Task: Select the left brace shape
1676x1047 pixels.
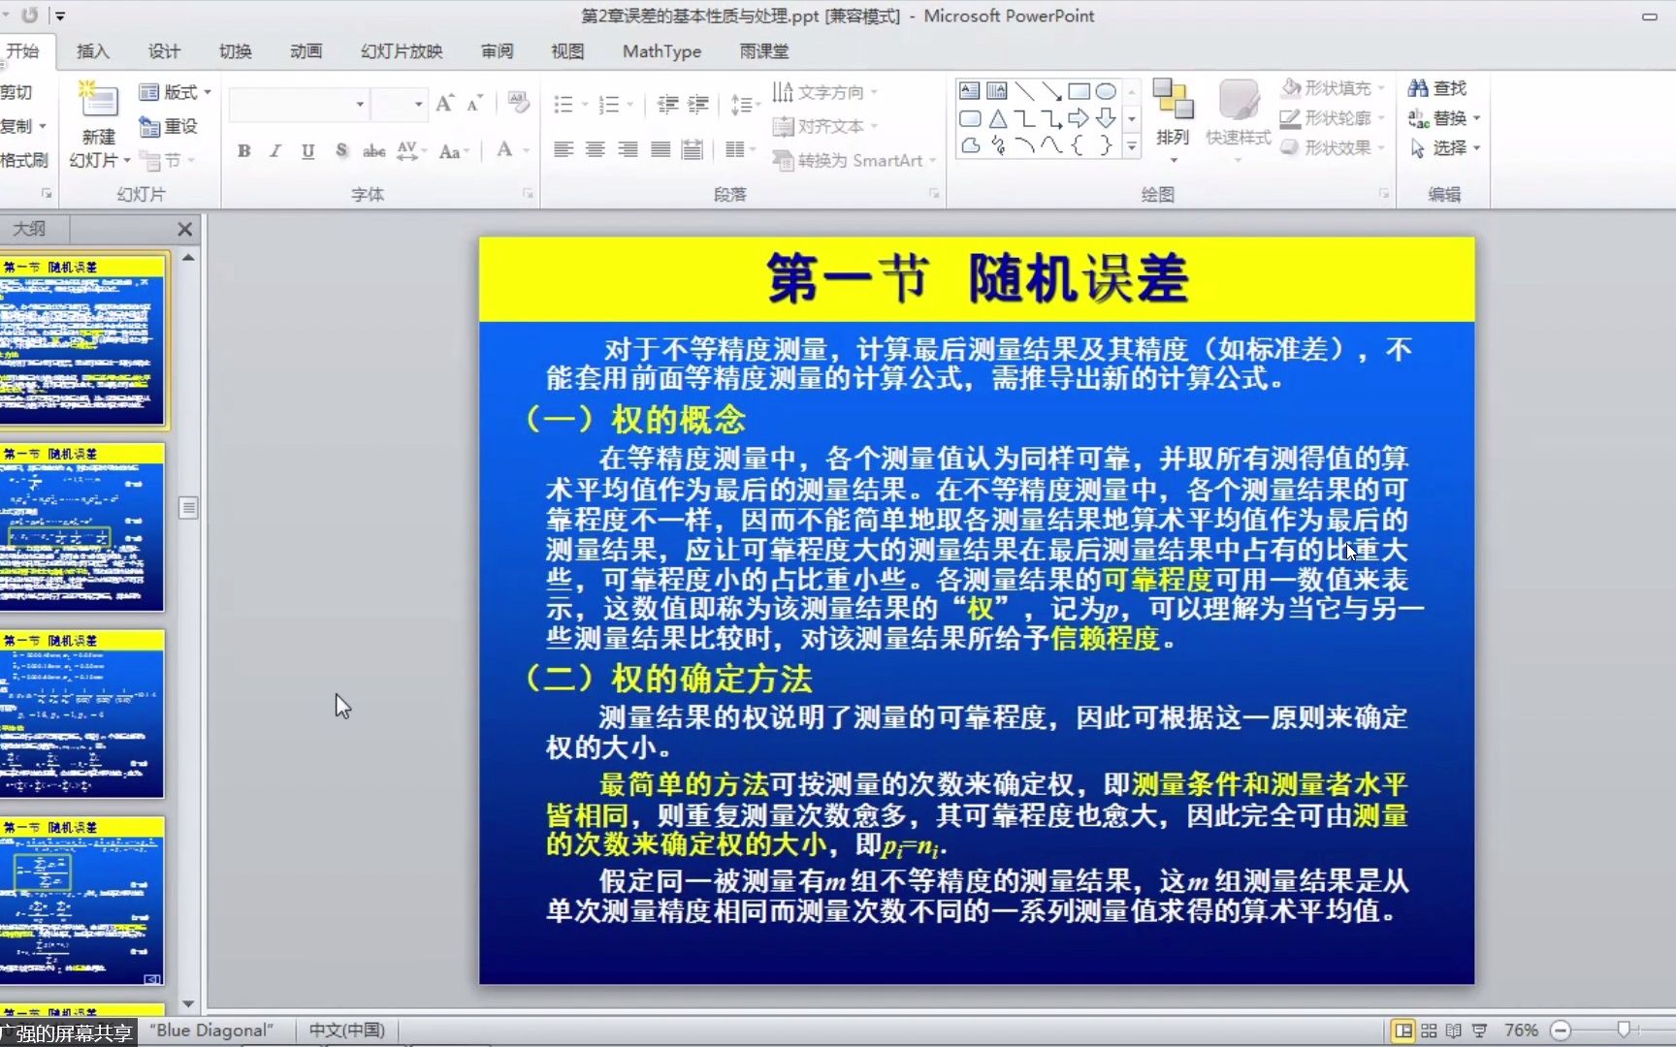Action: coord(1079,145)
